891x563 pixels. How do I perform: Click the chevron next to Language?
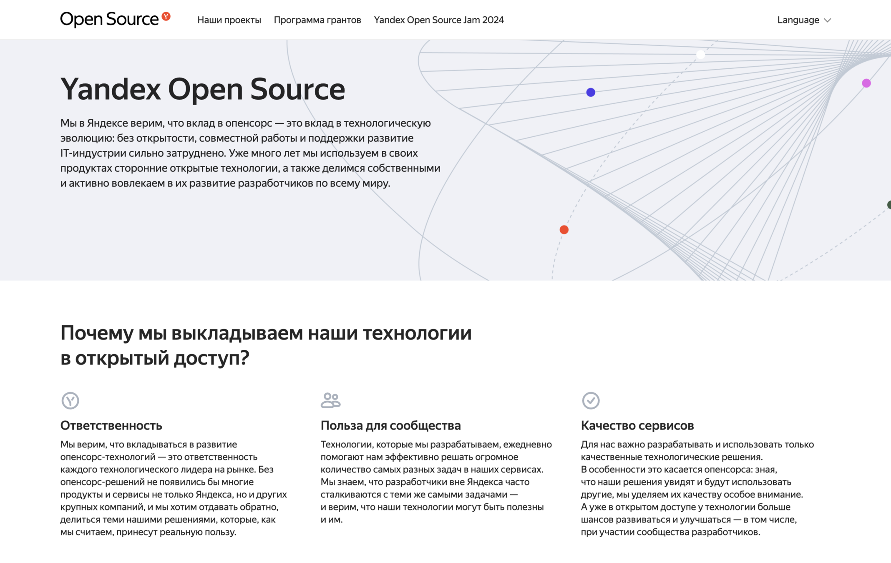828,20
